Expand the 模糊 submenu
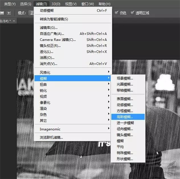The width and height of the screenshot is (180, 179). pos(73,78)
